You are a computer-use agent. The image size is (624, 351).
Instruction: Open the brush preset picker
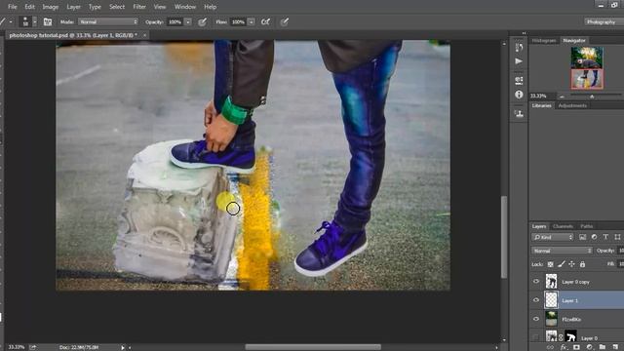point(28,21)
